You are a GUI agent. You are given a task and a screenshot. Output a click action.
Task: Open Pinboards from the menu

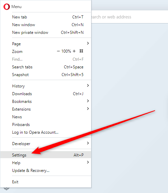(46, 125)
